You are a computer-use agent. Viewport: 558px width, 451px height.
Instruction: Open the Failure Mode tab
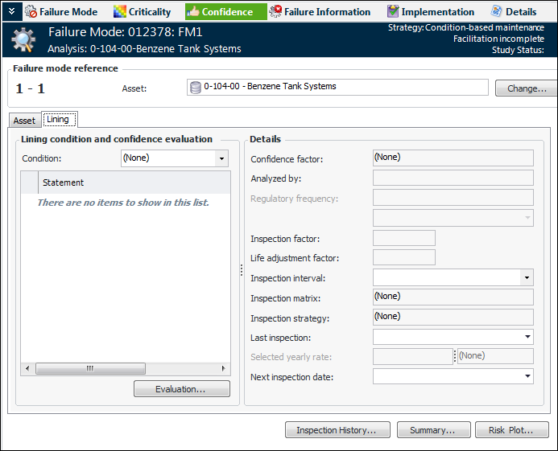tap(61, 12)
